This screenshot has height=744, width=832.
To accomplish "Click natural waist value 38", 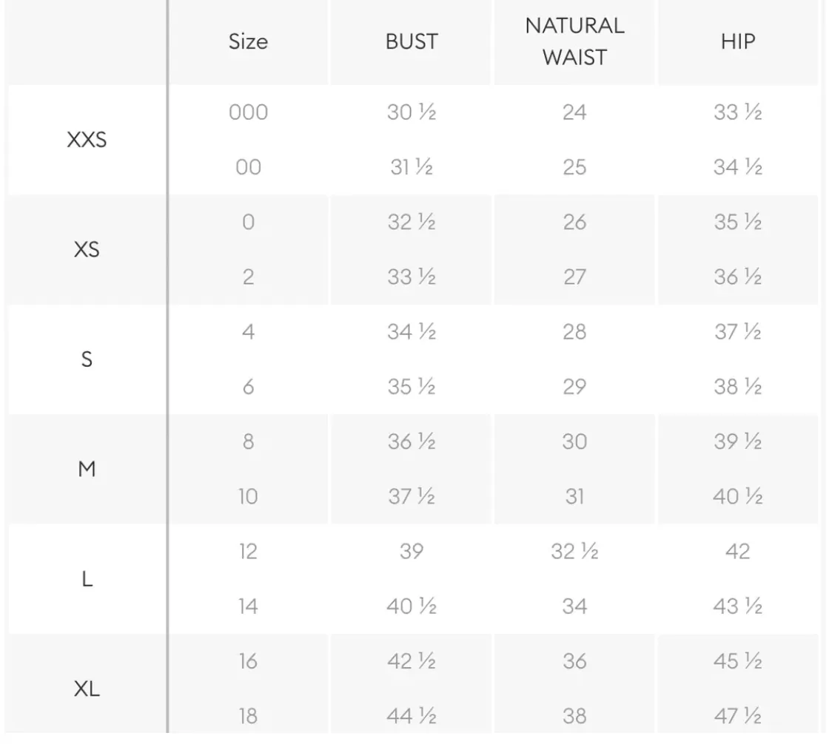I will tap(574, 716).
